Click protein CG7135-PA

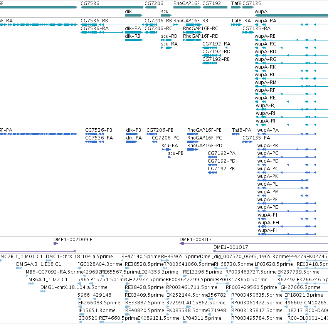247,142
